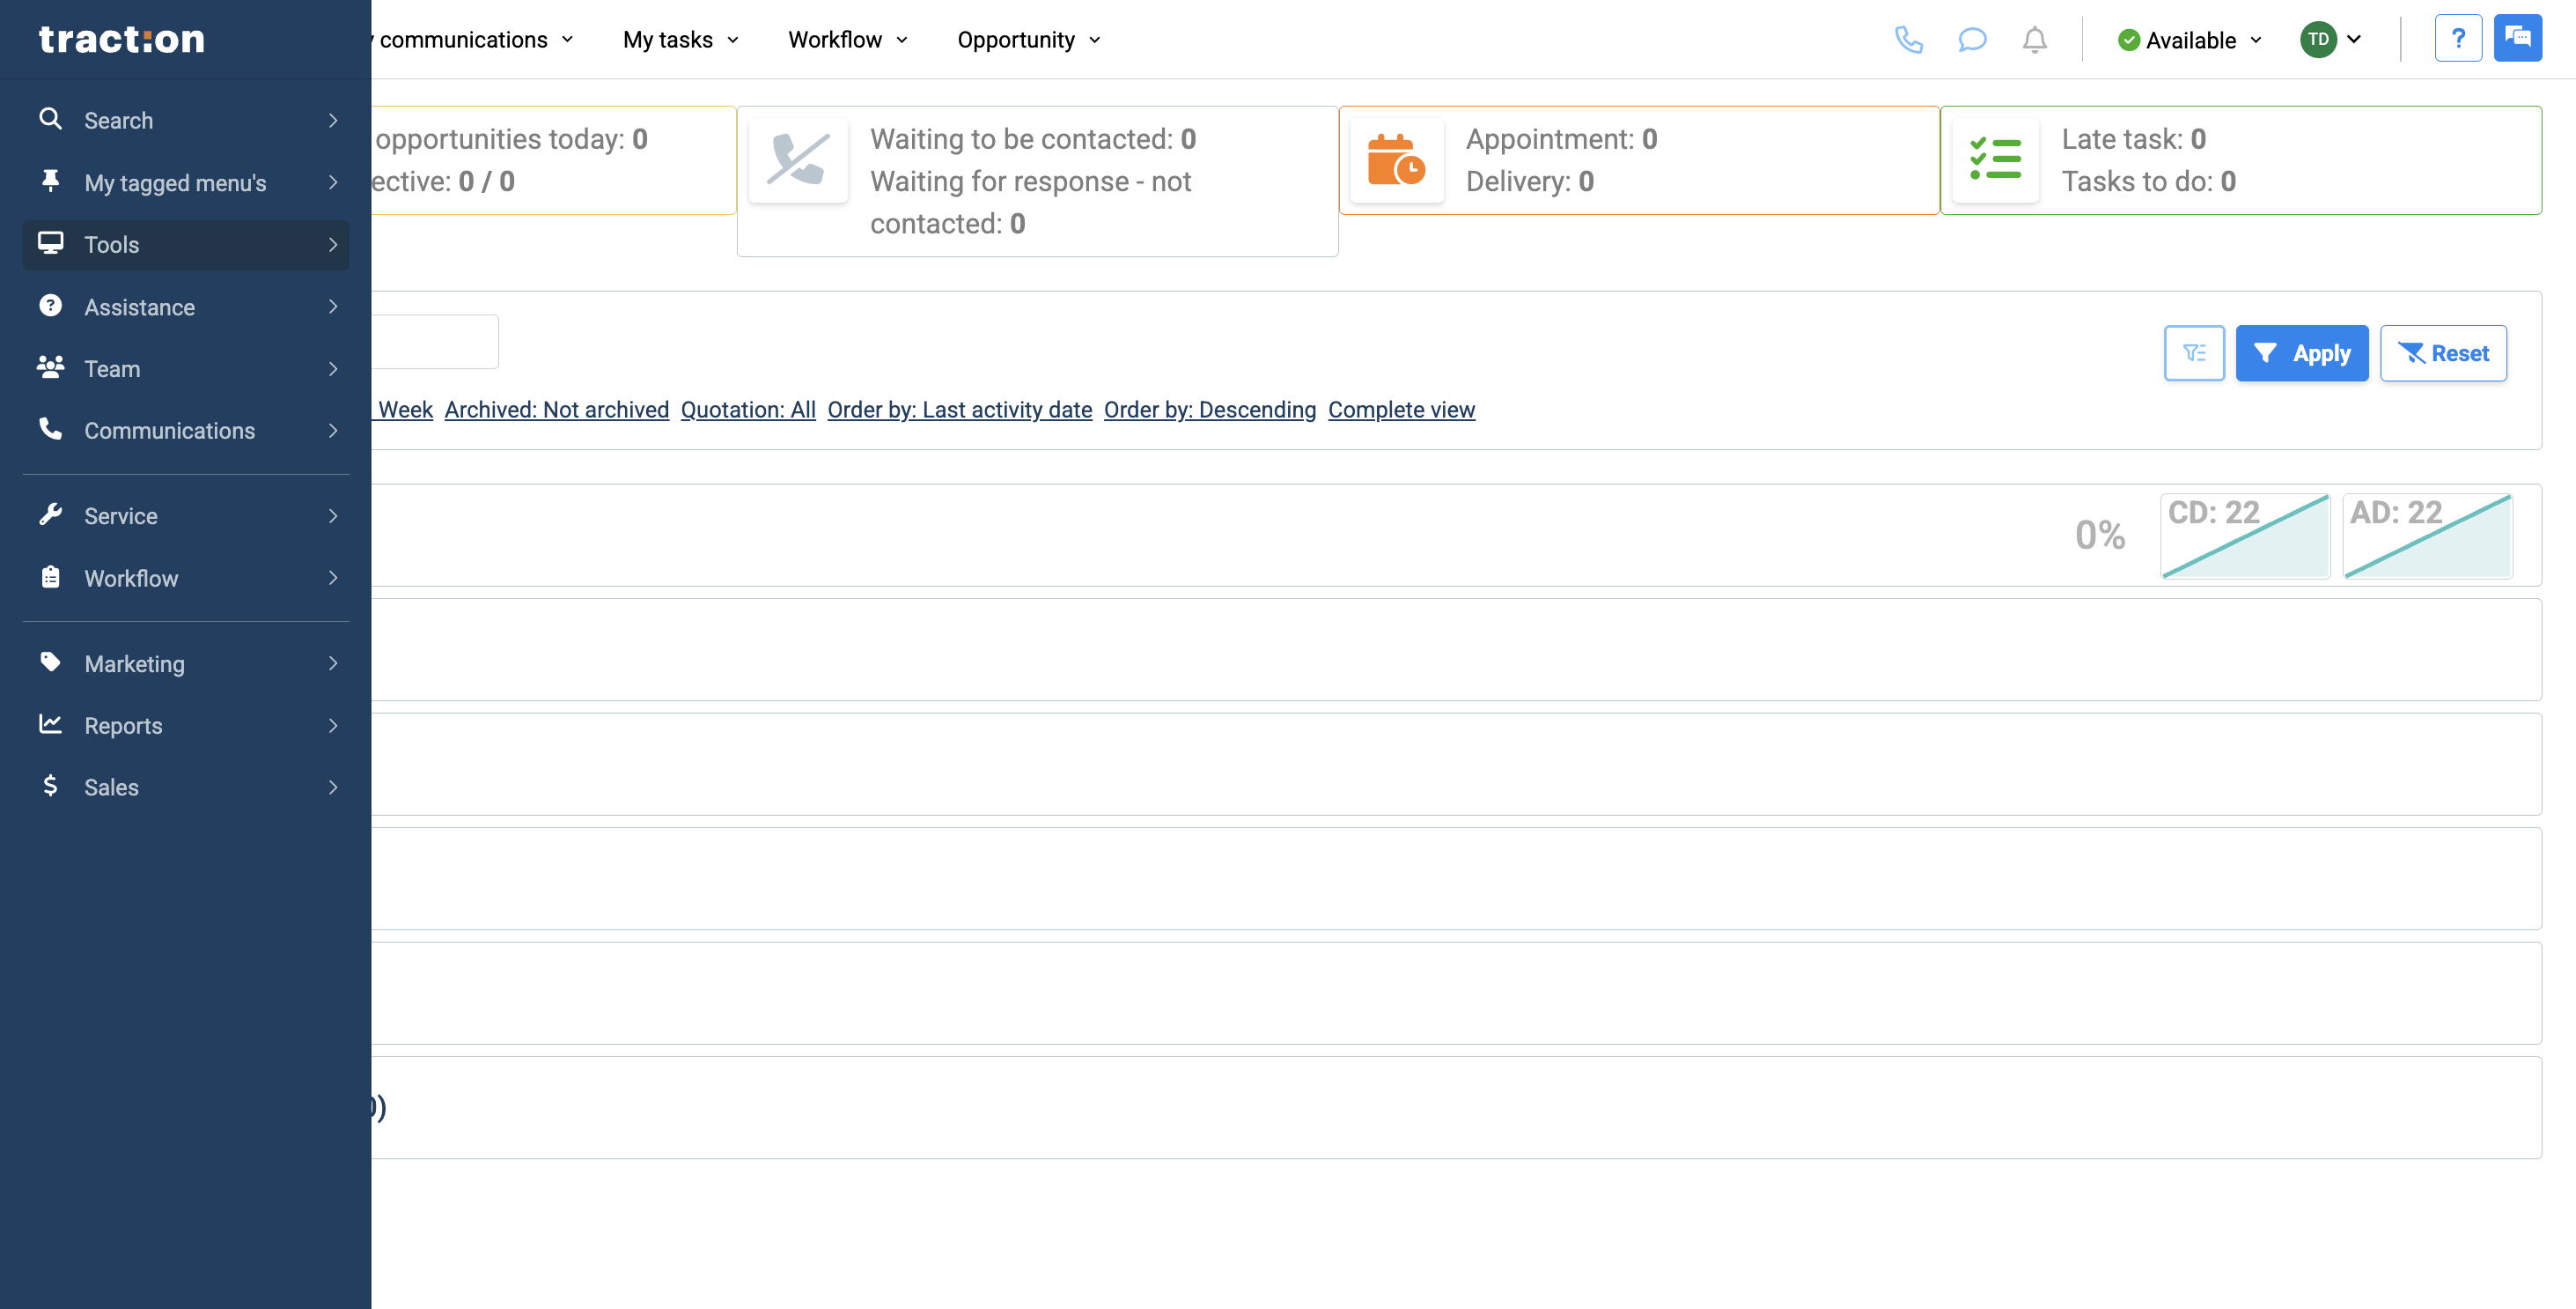Open the Workflow menu in top bar
Viewport: 2576px width, 1309px height.
846,39
